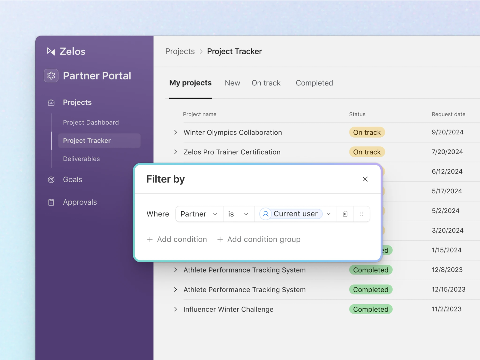
Task: Open Deliverables in the sidebar
Action: click(81, 159)
